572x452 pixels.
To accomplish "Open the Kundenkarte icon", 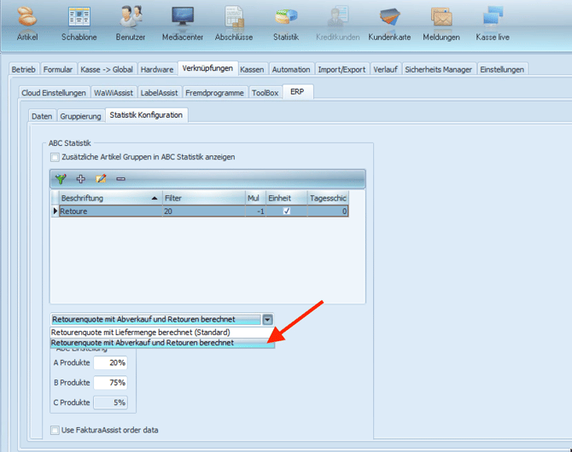I will coord(389,17).
